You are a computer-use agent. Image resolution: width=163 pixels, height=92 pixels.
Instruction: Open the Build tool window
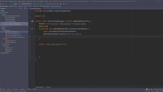[x=9, y=89]
